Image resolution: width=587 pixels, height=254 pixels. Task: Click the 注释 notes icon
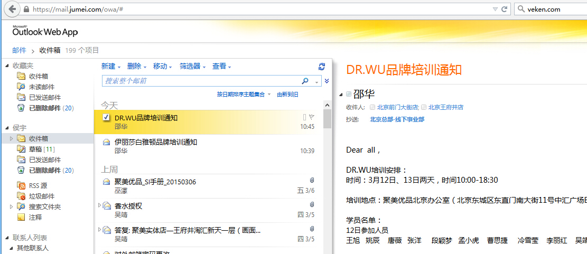(21, 217)
